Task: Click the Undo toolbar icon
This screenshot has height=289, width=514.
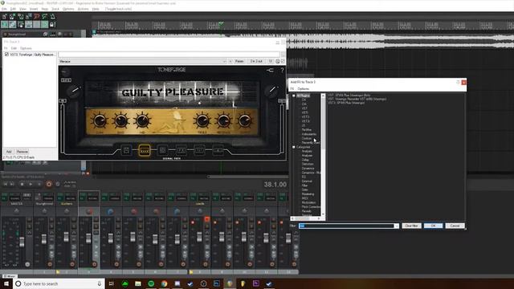Action: click(x=37, y=16)
